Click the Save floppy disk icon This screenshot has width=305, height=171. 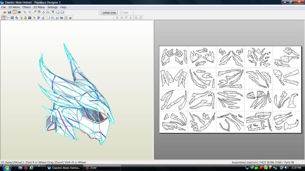(x=9, y=12)
